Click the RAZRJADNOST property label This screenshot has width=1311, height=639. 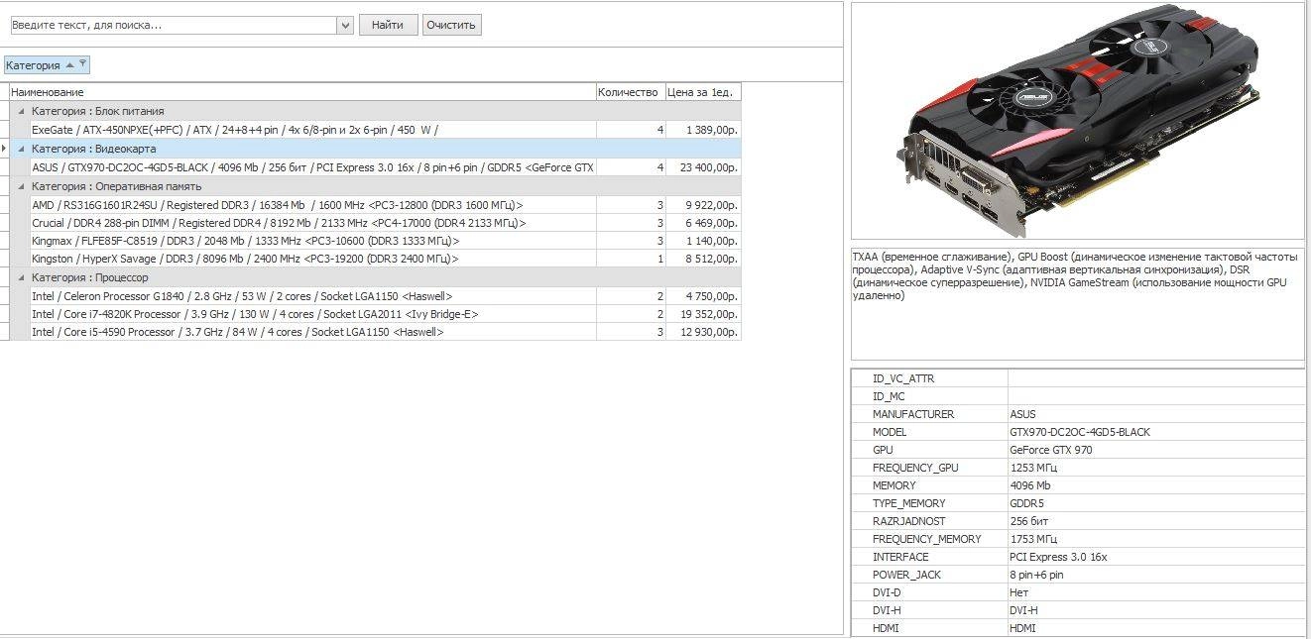coord(909,521)
